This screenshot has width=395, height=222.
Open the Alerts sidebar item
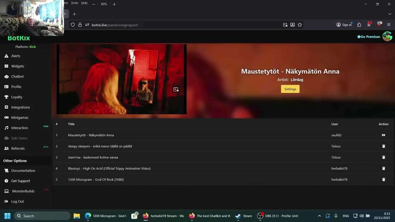click(x=15, y=56)
